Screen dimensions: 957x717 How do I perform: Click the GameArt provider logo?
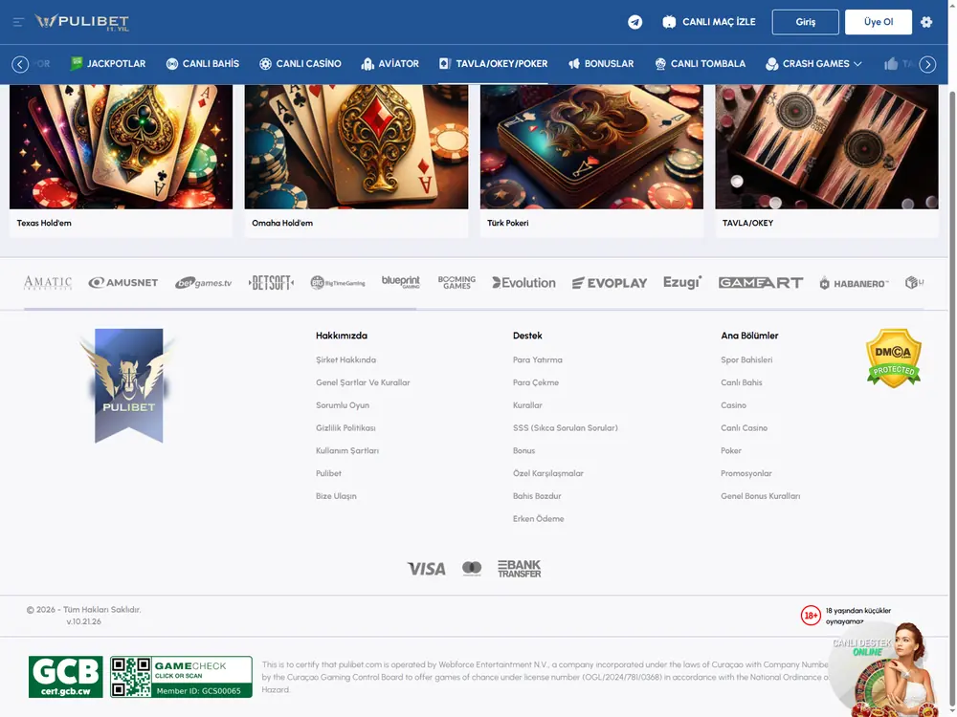tap(761, 283)
